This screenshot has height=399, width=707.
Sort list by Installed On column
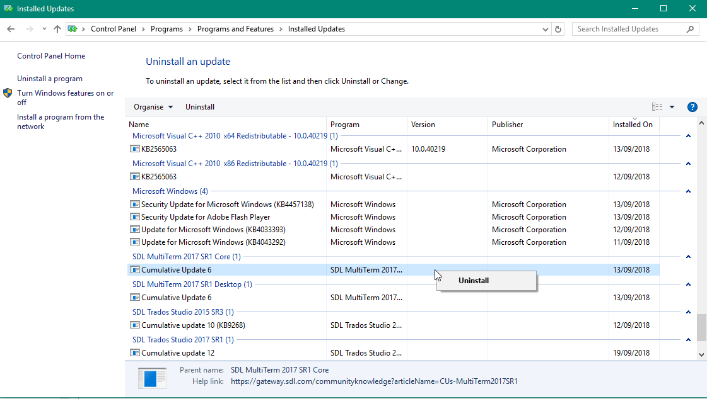click(x=633, y=125)
